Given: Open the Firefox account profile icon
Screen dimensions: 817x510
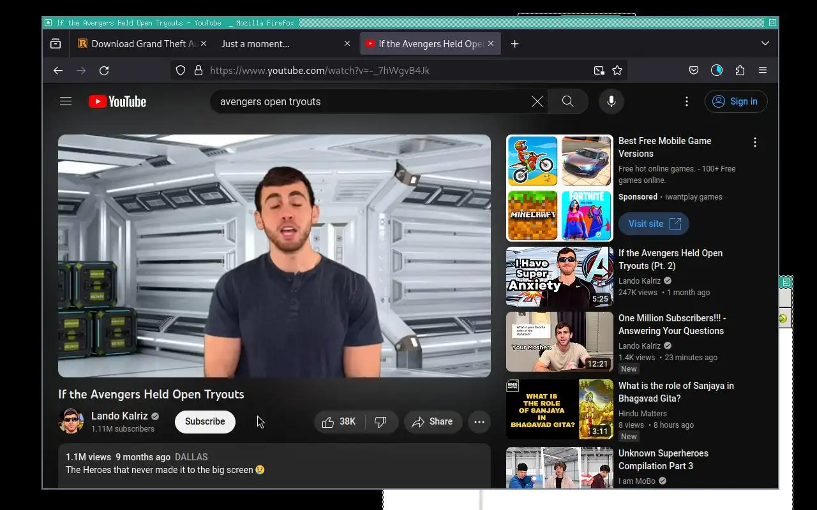Looking at the screenshot, I should [x=717, y=70].
